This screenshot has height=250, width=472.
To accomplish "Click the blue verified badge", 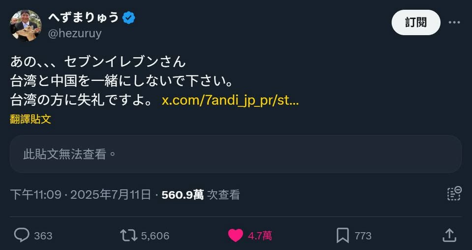I will (129, 18).
